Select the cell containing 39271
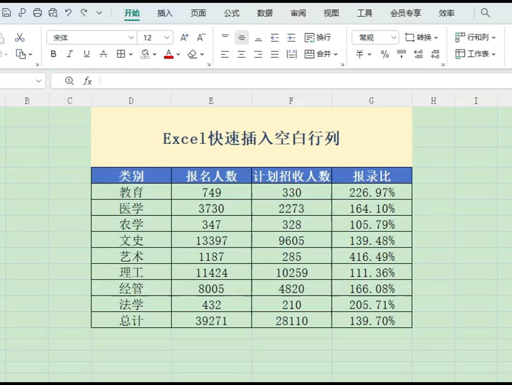Viewport: 512px width, 385px height. pos(211,320)
